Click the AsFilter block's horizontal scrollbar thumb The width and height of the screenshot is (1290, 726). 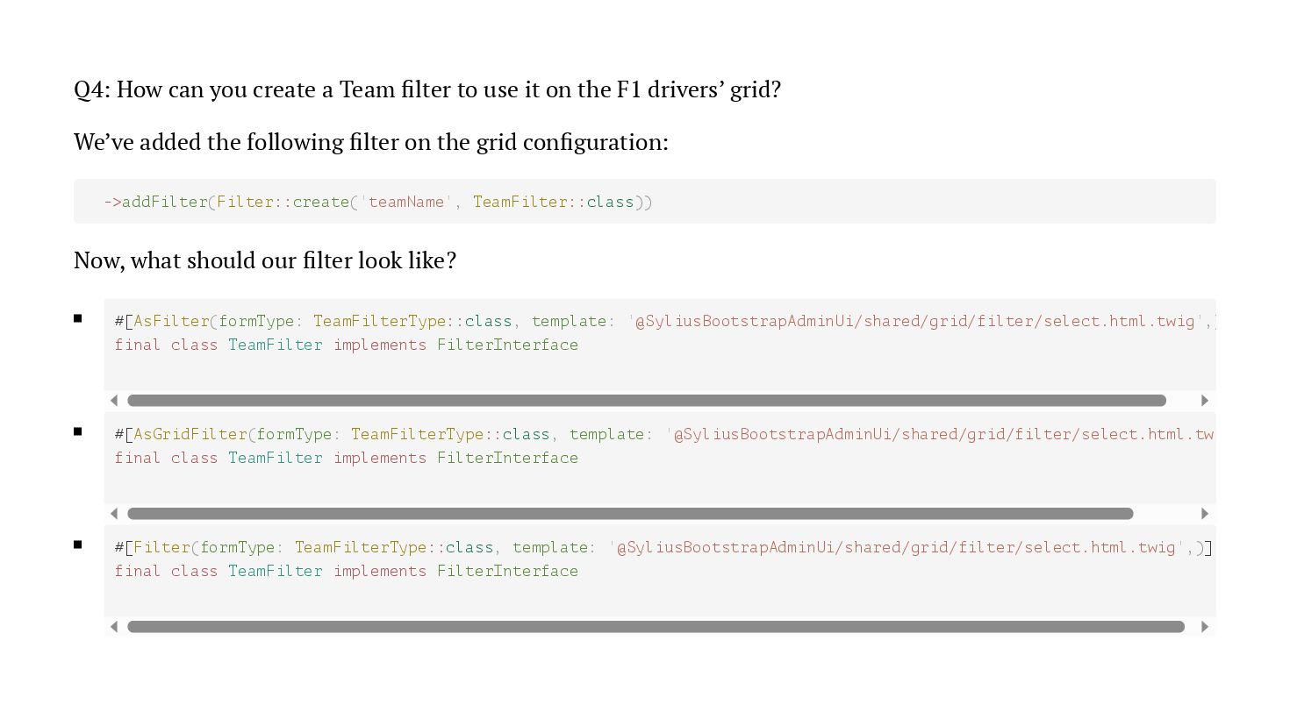click(x=646, y=401)
